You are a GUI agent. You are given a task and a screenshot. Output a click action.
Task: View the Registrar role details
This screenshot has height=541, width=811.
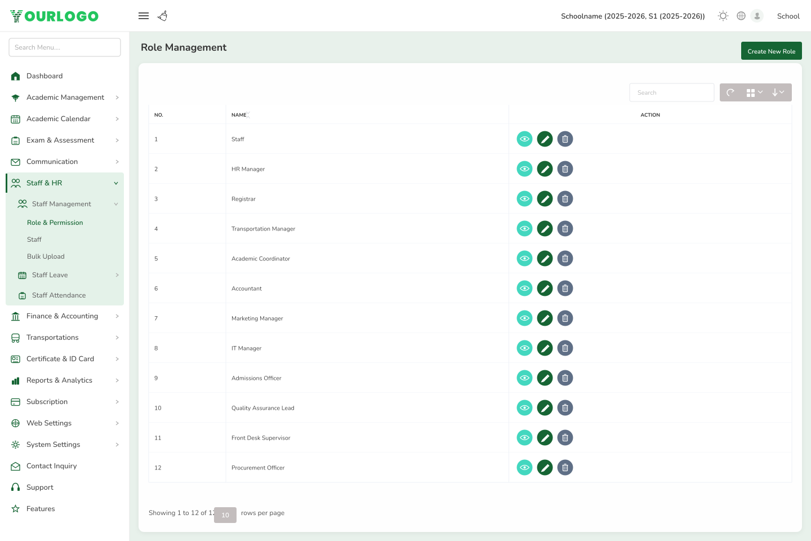point(524,199)
